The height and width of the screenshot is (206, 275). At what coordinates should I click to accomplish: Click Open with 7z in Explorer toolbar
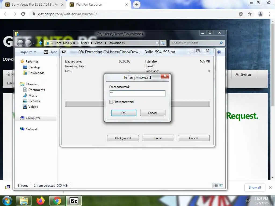(x=50, y=52)
